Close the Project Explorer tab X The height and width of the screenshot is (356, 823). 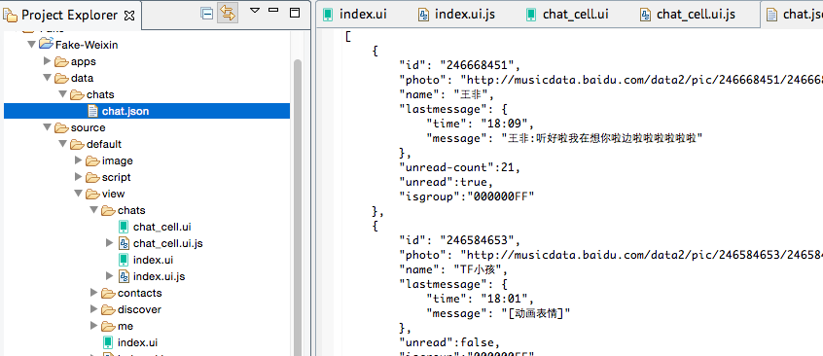click(129, 16)
